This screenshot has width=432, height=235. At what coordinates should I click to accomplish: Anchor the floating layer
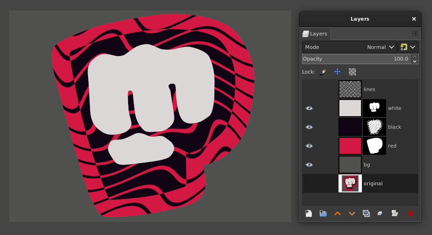(380, 213)
